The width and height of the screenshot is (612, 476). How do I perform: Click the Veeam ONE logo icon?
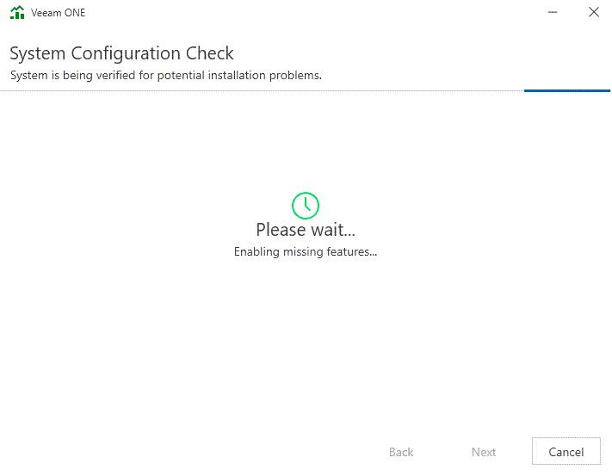click(17, 13)
